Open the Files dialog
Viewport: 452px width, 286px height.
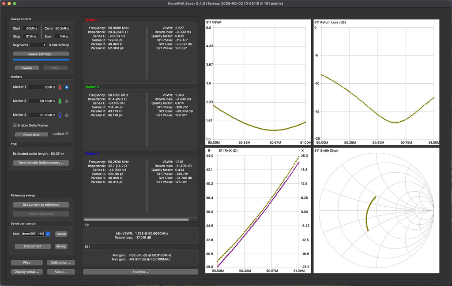coord(26,263)
